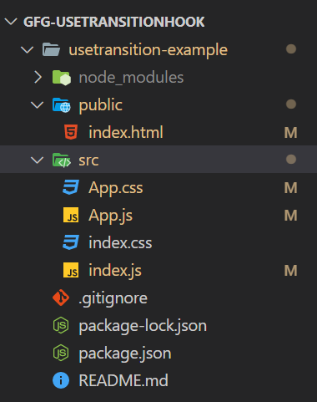The image size is (317, 402).
Task: Click the JS icon next to App.js
Action: [71, 215]
